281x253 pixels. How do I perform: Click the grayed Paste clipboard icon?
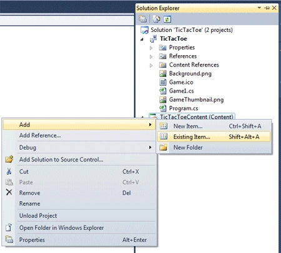[9, 182]
